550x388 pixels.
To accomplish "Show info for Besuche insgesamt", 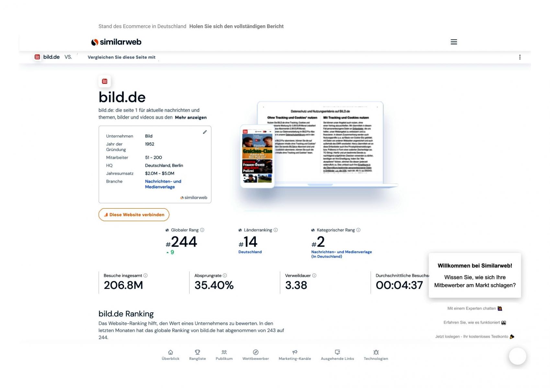I will (145, 275).
